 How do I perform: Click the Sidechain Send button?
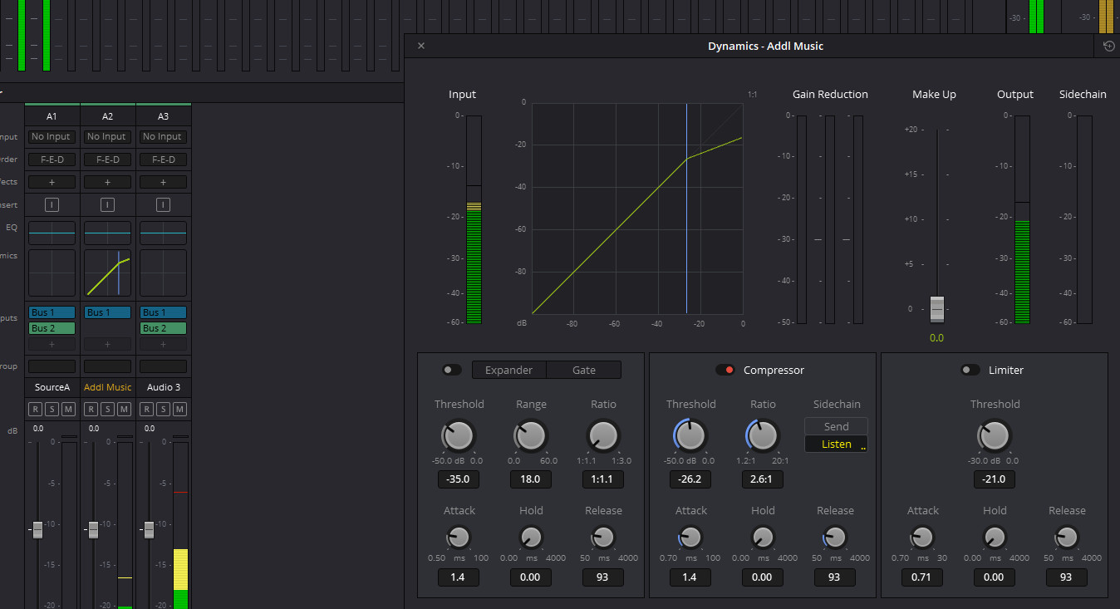(x=836, y=426)
